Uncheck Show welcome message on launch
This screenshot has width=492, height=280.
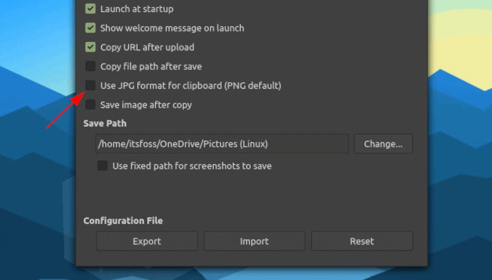pyautogui.click(x=90, y=28)
